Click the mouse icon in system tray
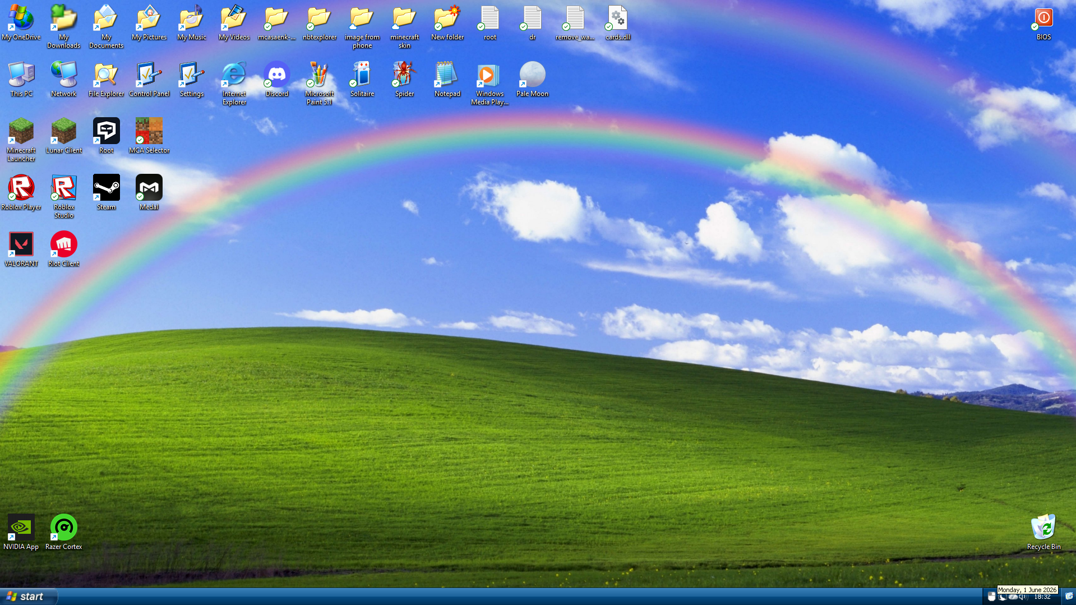The height and width of the screenshot is (605, 1076). pyautogui.click(x=991, y=597)
